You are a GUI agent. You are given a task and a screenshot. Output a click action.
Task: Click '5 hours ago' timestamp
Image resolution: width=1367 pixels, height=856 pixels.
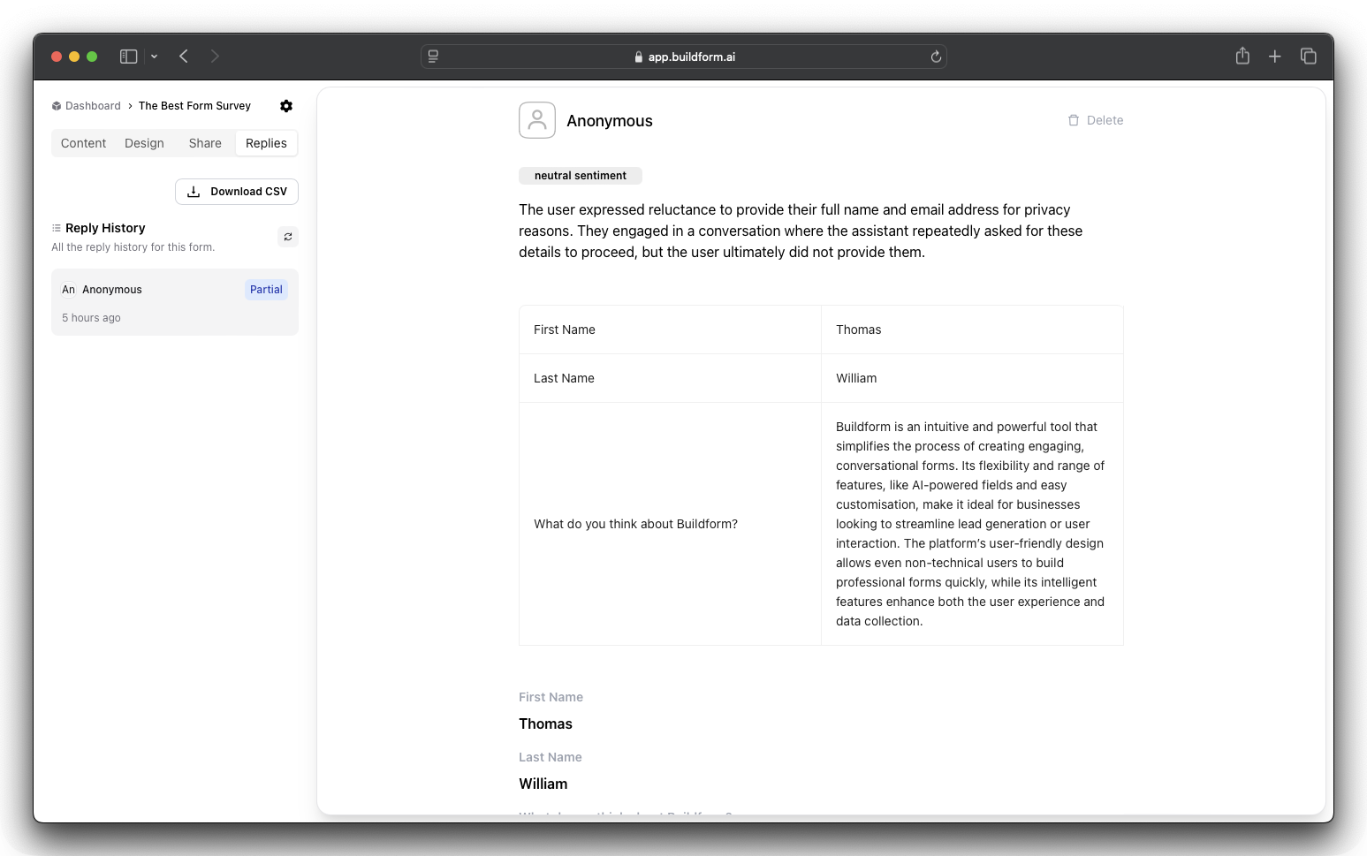(91, 318)
